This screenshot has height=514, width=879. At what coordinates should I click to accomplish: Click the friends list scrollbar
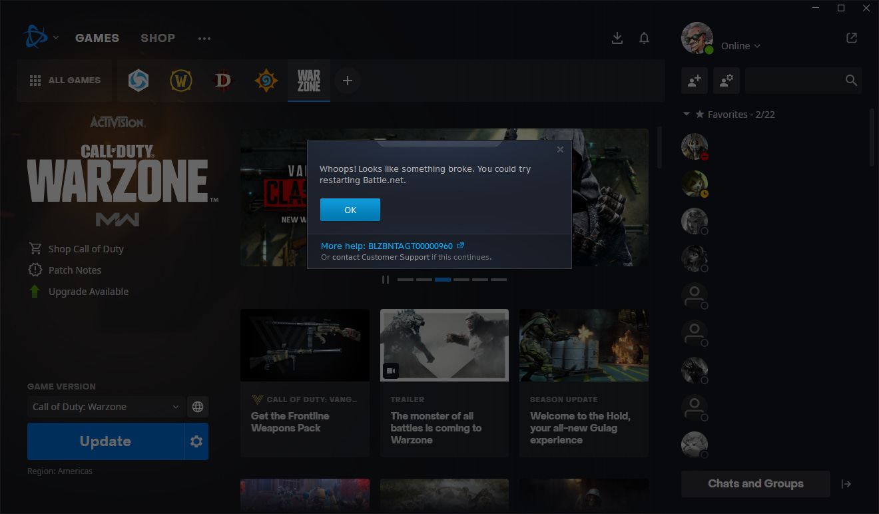coord(872,137)
